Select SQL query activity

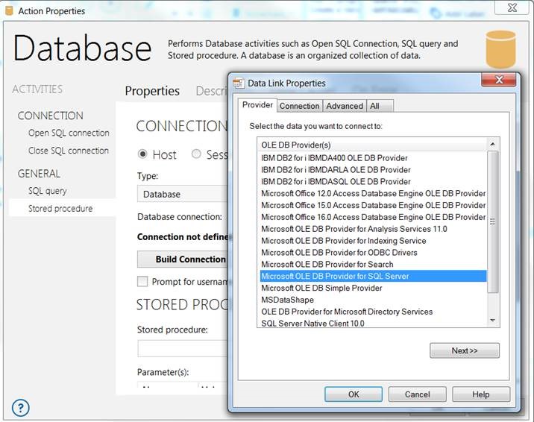click(47, 191)
